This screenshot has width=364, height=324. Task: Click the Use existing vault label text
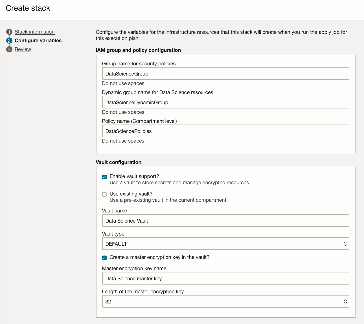131,194
